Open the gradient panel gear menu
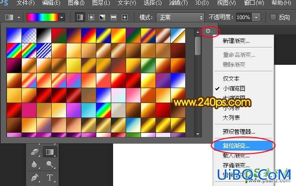 pyautogui.click(x=209, y=31)
